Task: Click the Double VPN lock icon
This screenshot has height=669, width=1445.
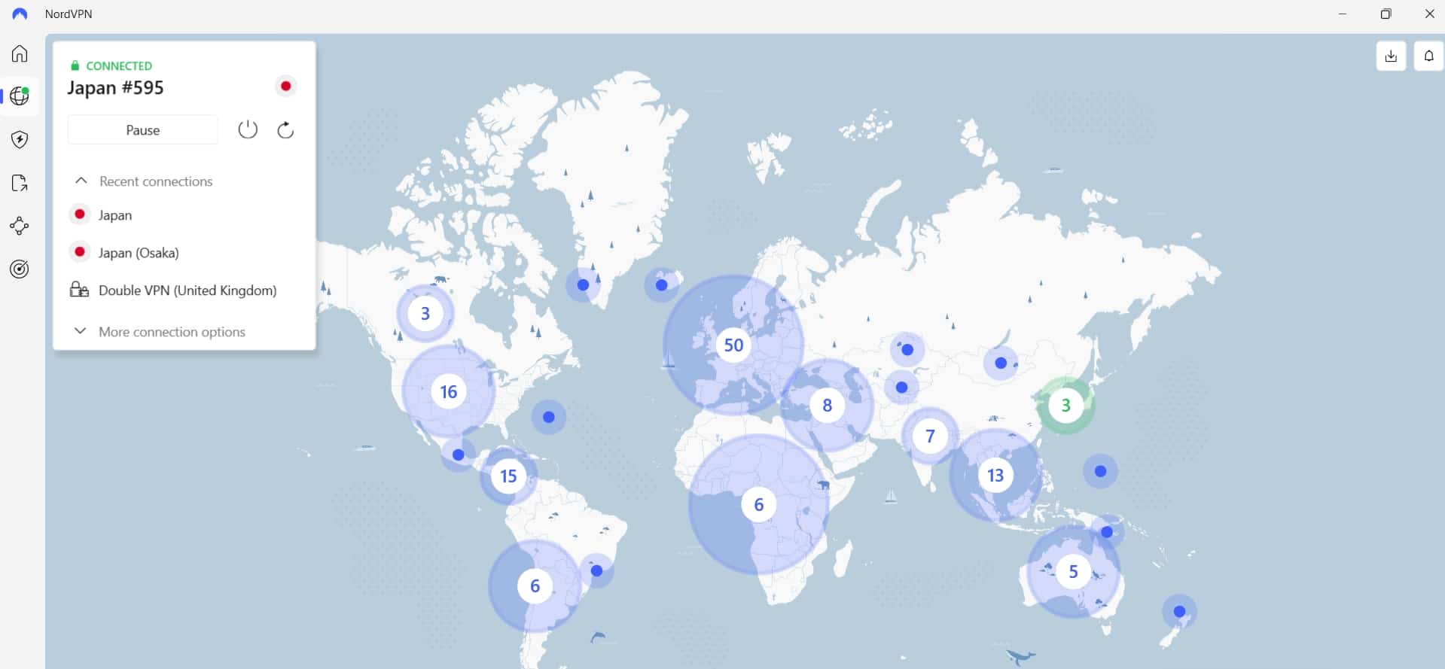Action: pos(79,290)
